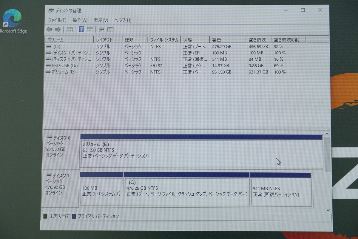Click the drive icon of the 541 MB partition row
This screenshot has height=239, width=358.
pos(49,59)
